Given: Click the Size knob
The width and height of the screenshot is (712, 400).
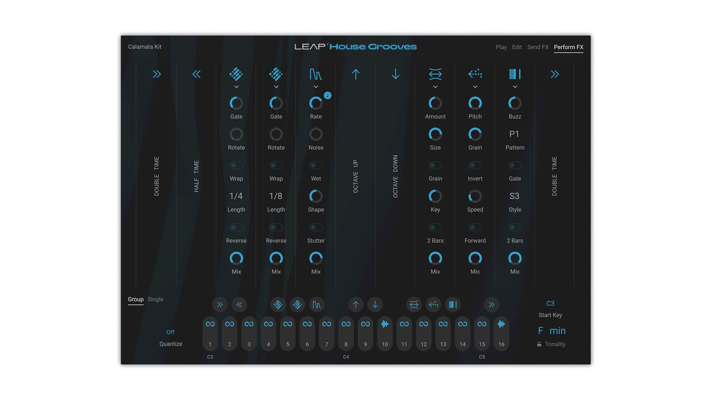Looking at the screenshot, I should point(435,134).
